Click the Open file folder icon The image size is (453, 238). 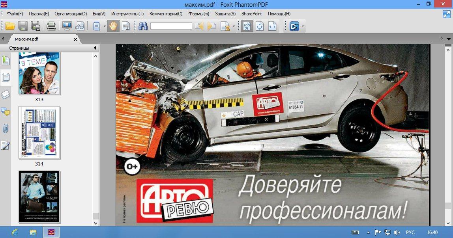[10, 26]
